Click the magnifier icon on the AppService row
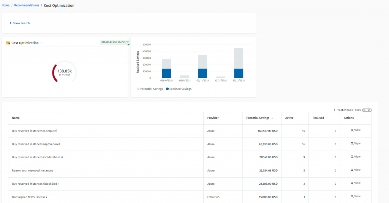389x203 pixels. click(352, 143)
